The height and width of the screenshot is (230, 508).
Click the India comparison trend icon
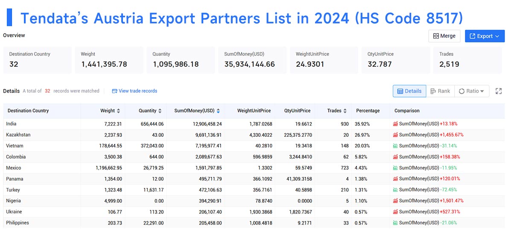click(395, 124)
